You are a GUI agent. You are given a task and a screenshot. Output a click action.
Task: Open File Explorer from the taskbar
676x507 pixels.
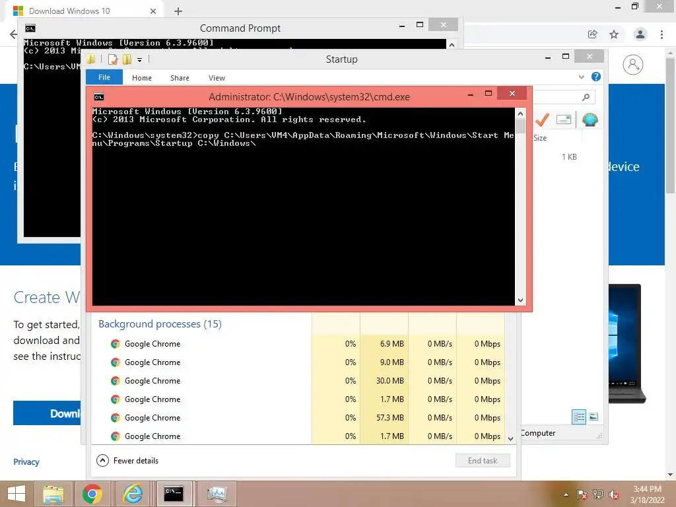tap(53, 494)
